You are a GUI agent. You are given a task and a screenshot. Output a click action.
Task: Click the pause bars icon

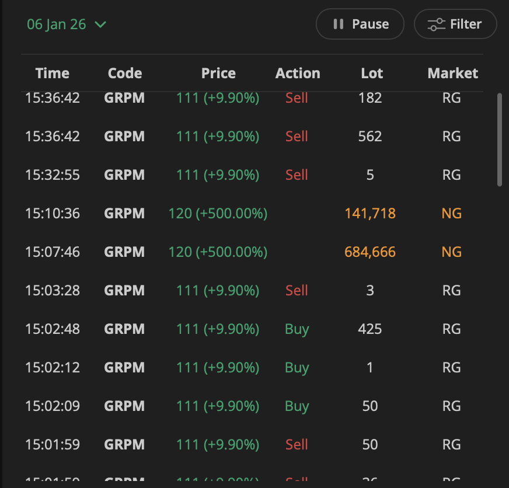[338, 24]
